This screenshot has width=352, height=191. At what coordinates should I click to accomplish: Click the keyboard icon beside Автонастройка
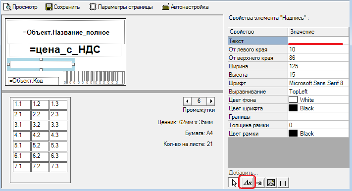(165, 7)
